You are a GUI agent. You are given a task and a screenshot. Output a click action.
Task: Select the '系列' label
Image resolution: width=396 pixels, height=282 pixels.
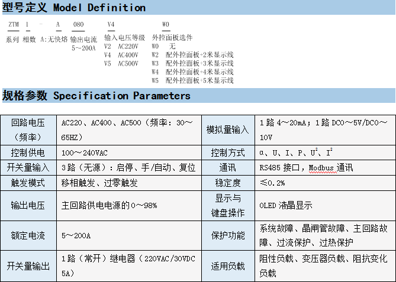pyautogui.click(x=12, y=40)
